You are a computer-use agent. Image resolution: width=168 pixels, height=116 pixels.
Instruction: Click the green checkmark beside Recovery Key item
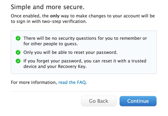click(18, 61)
